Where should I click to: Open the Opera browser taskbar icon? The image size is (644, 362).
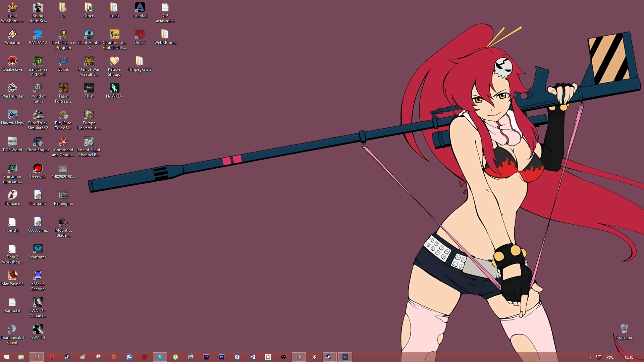coord(52,357)
